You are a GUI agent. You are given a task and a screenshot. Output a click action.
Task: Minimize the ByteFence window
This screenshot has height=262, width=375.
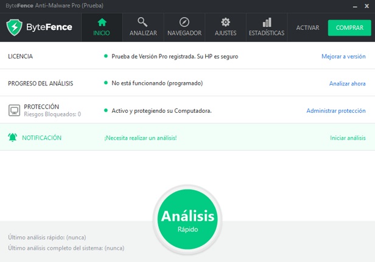click(355, 6)
